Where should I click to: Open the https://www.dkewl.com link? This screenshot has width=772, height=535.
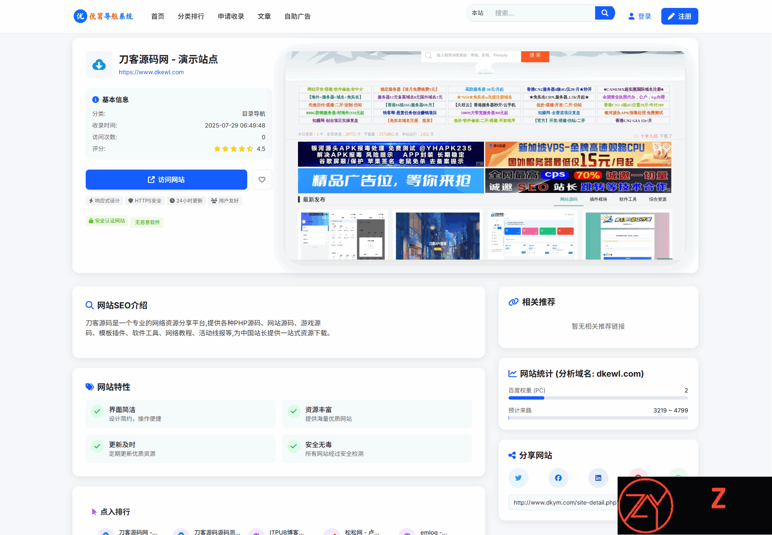(x=151, y=72)
